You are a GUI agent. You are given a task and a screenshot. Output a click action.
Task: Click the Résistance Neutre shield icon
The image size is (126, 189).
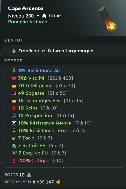14,123
